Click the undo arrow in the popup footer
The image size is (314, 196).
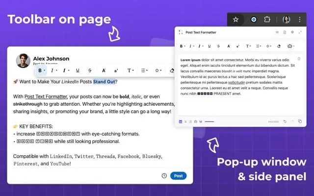(285, 122)
